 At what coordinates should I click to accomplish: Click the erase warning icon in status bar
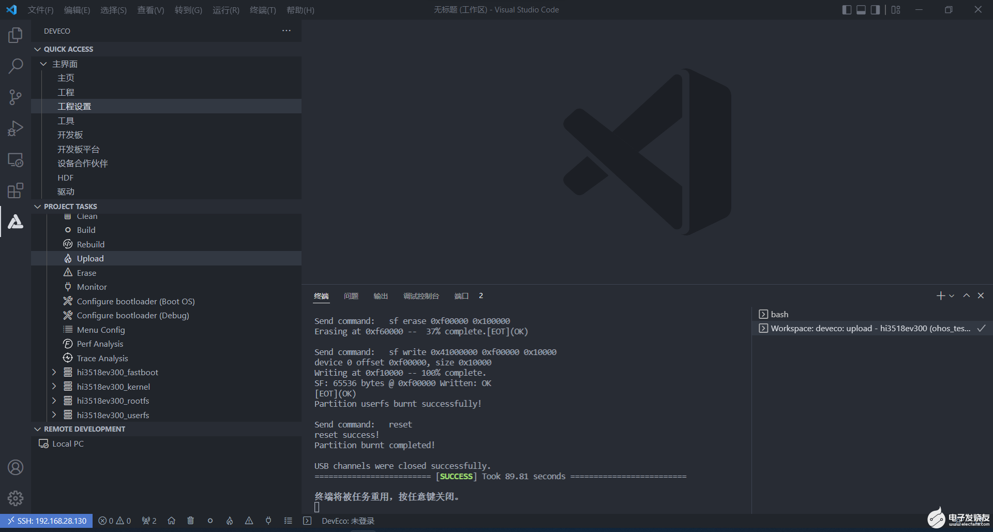coord(249,521)
